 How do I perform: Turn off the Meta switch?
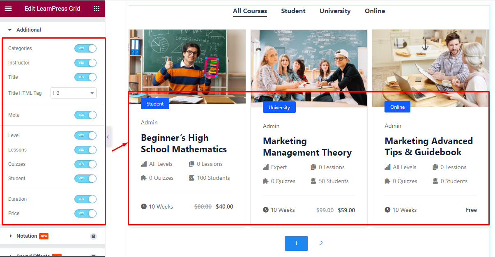click(x=85, y=115)
